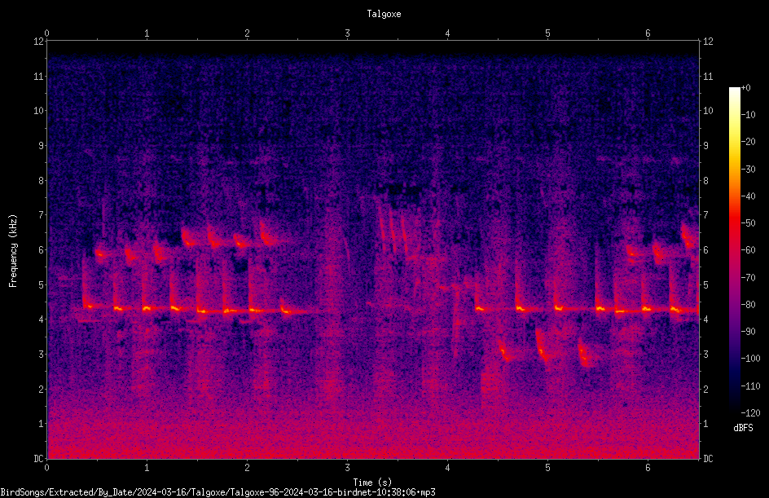Click the DC label on left frequency axis

pos(39,459)
